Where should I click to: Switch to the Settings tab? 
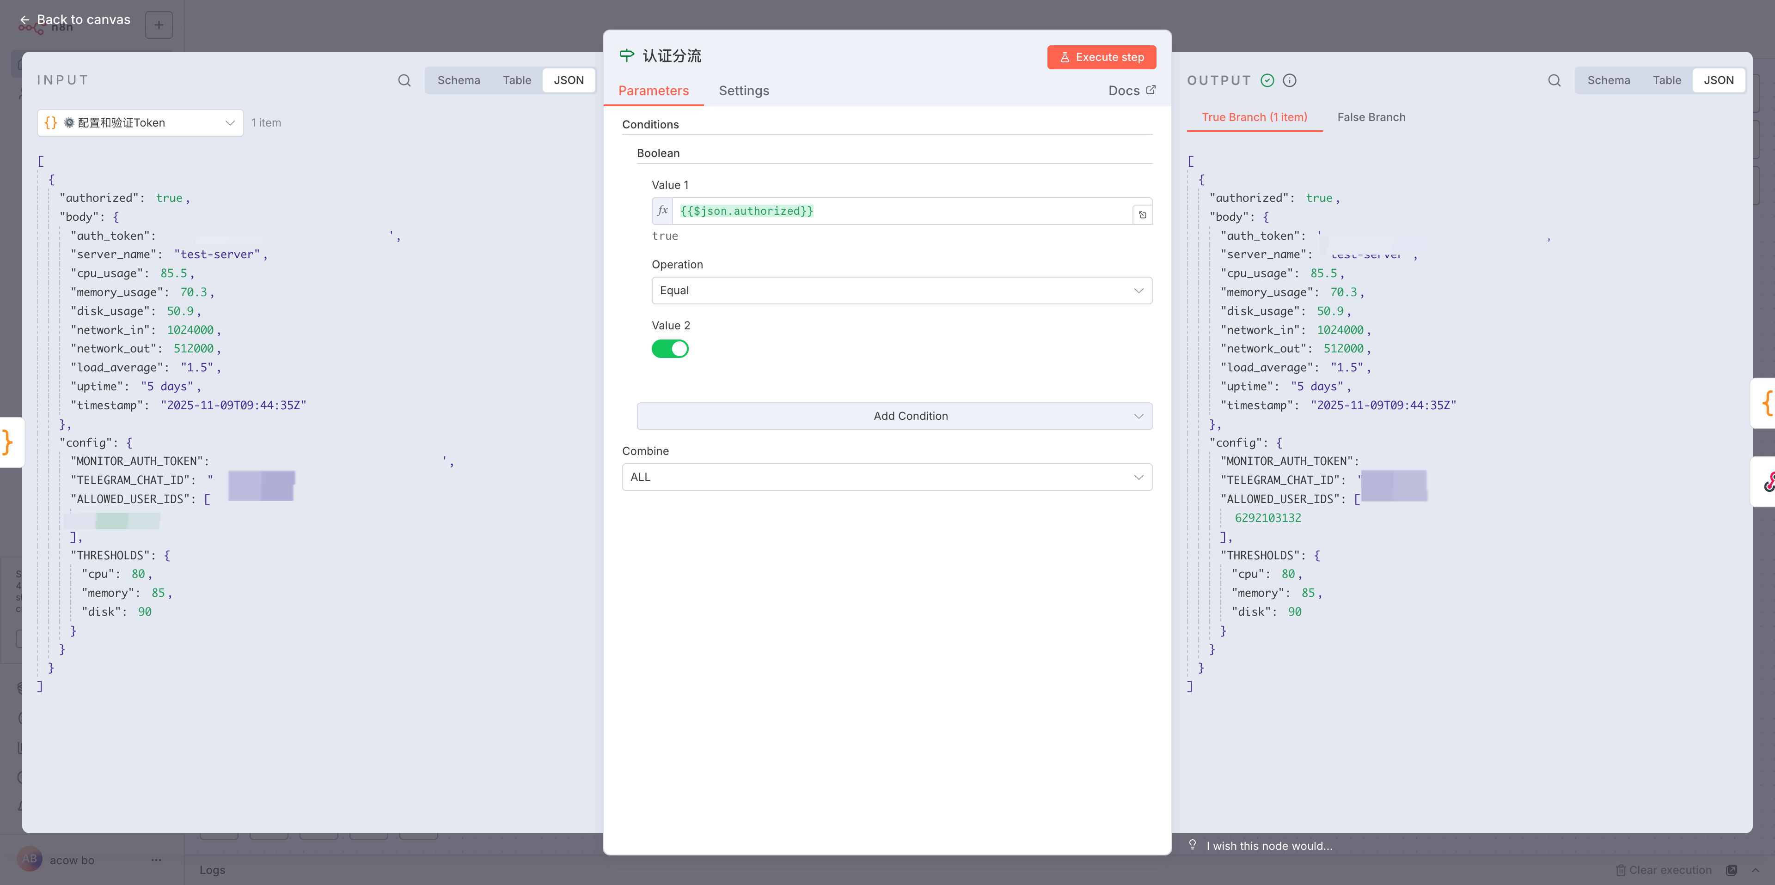point(743,90)
